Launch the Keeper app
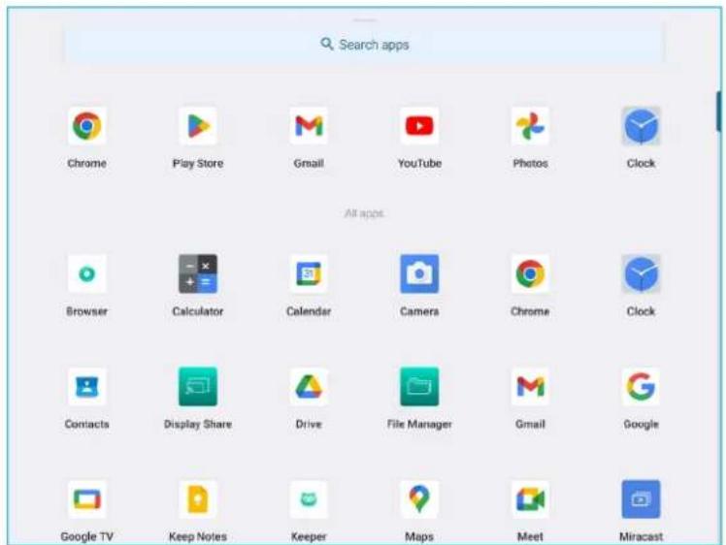The image size is (726, 545). click(x=309, y=499)
